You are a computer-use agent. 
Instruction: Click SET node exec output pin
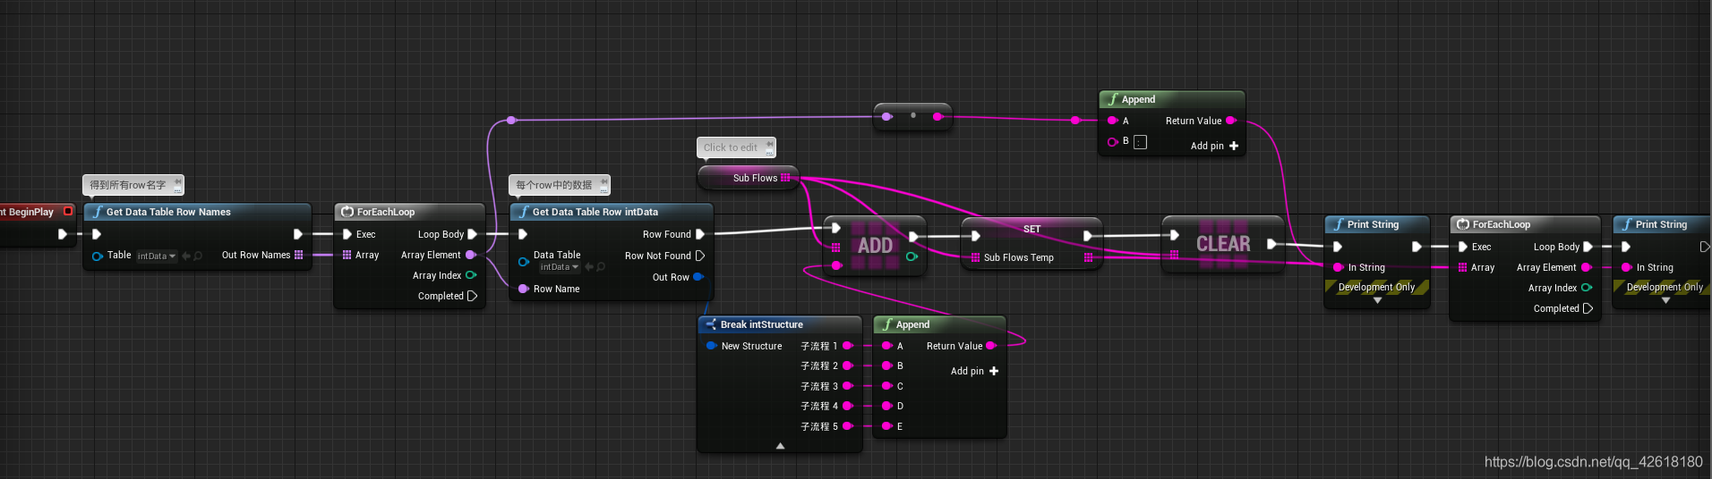[x=1088, y=236]
